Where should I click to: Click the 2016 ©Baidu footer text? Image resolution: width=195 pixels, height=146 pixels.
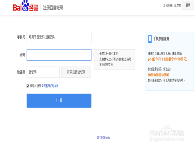103,137
